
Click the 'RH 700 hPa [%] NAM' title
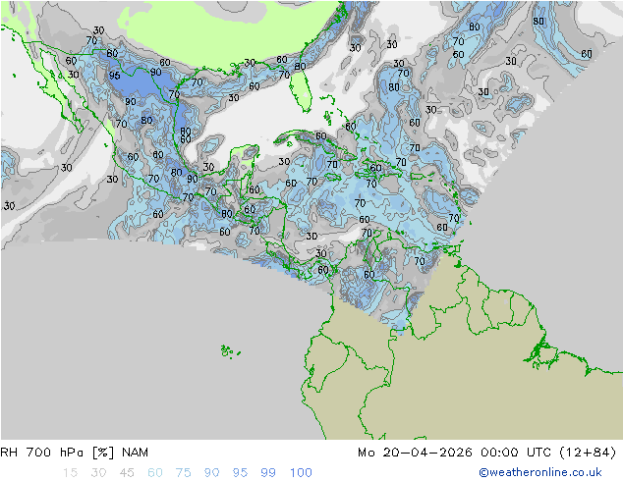point(75,453)
